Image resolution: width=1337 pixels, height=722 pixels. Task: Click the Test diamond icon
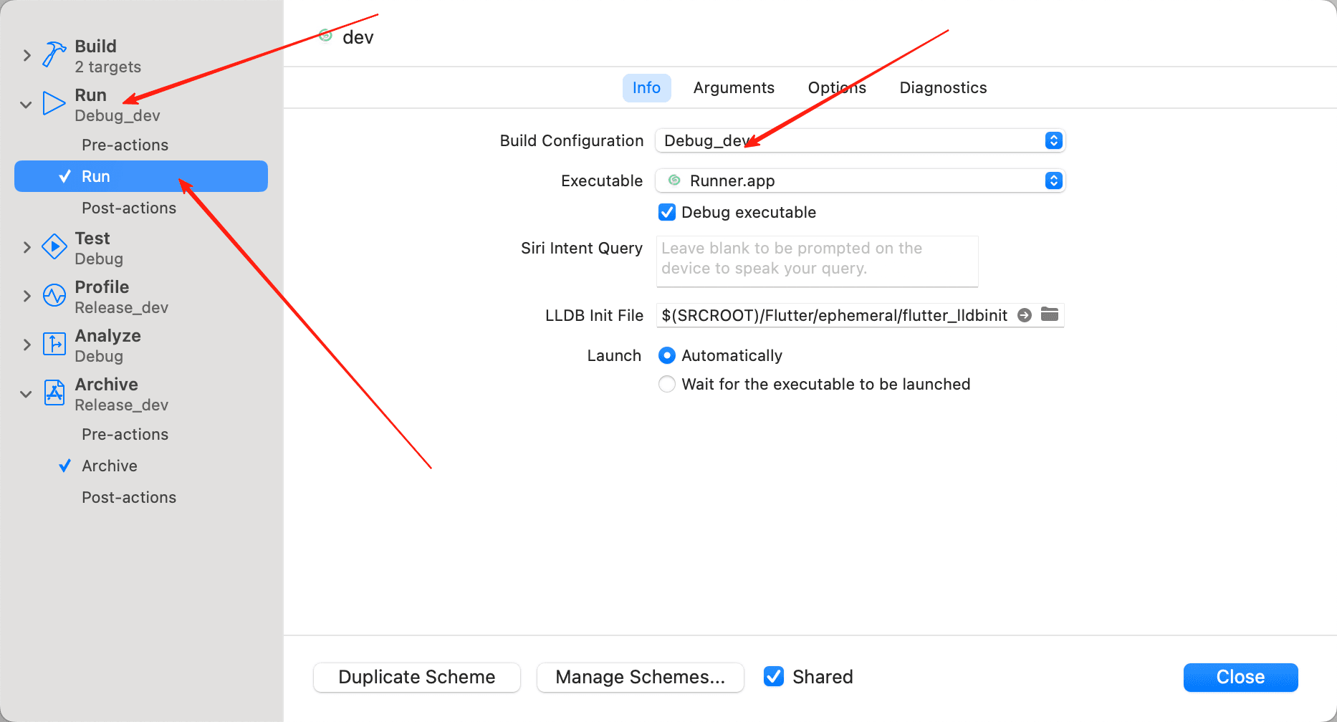[54, 246]
